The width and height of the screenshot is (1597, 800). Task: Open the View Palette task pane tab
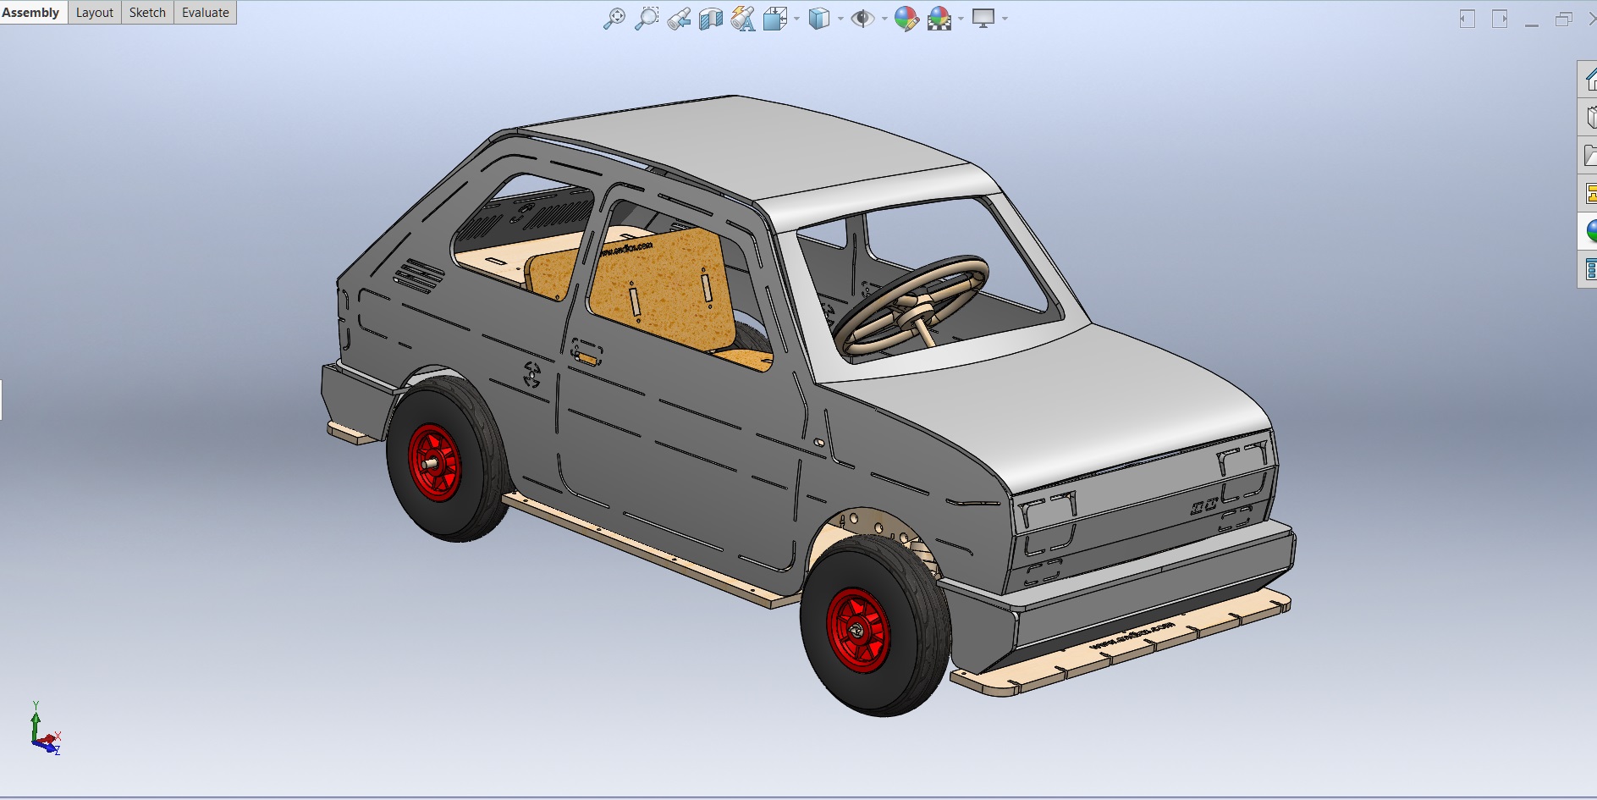tap(1589, 193)
